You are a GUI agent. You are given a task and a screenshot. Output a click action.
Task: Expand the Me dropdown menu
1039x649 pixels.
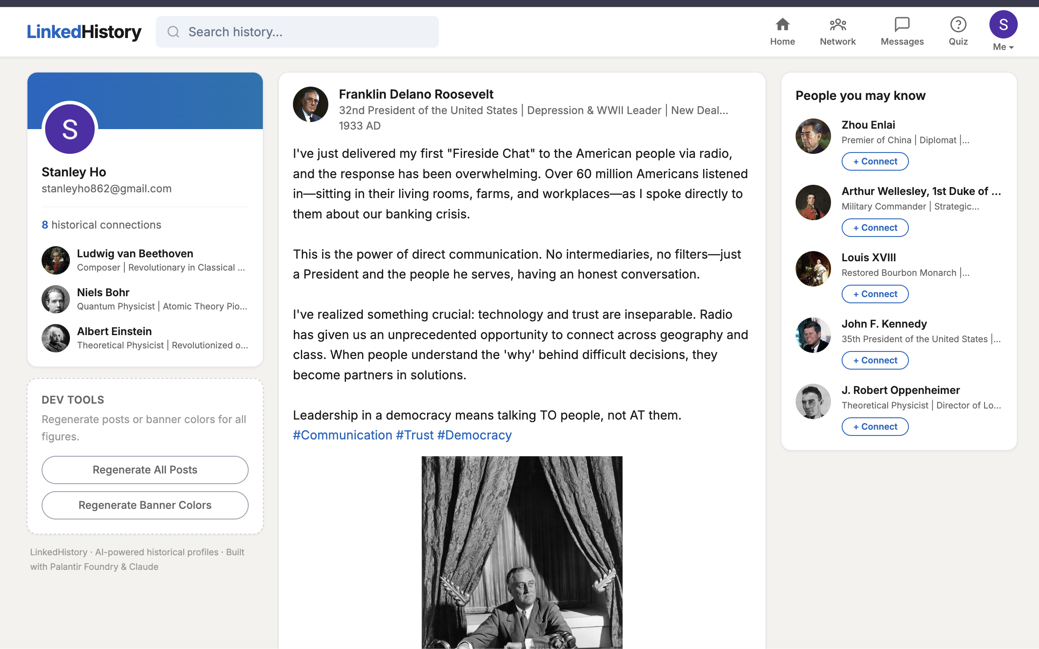[x=1003, y=47]
